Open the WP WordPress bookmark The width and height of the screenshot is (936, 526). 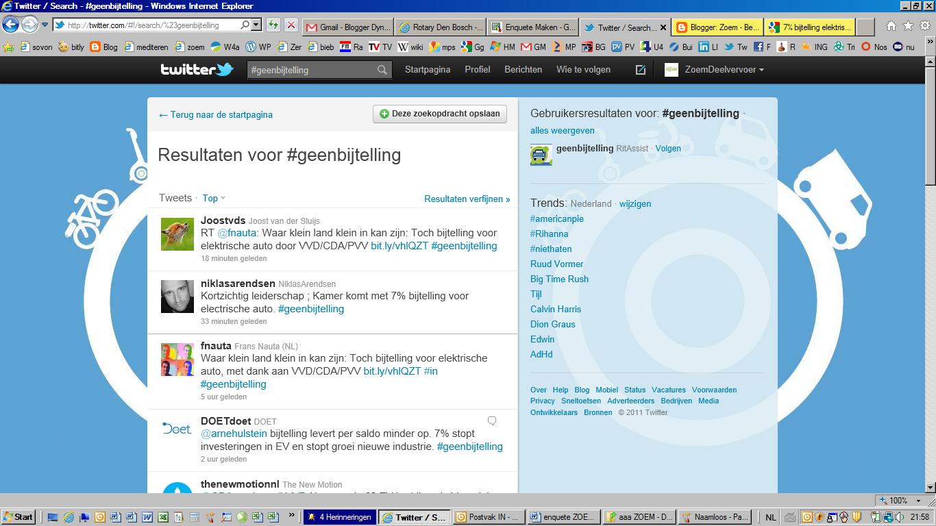pos(258,47)
